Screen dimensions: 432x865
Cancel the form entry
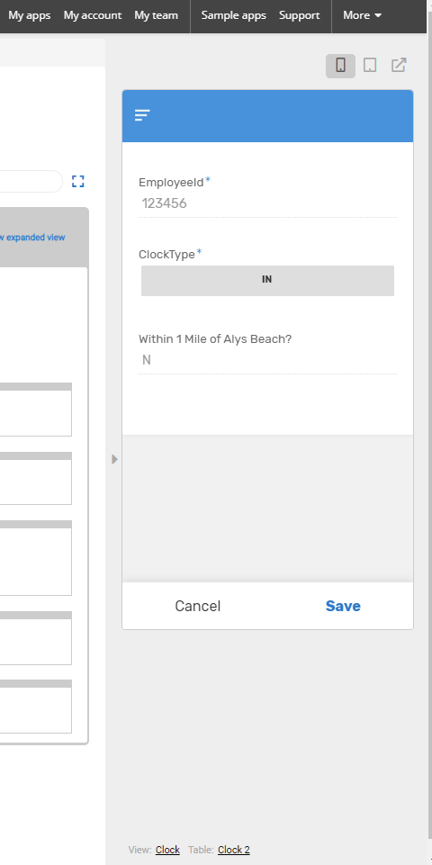click(197, 606)
